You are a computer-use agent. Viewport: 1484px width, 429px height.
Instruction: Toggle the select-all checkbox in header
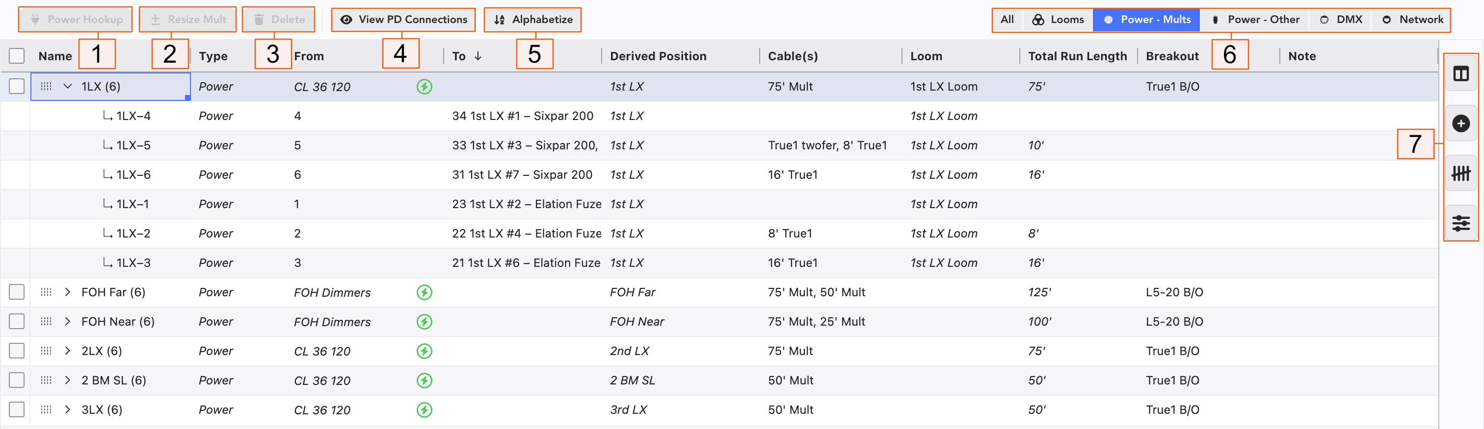pos(17,56)
